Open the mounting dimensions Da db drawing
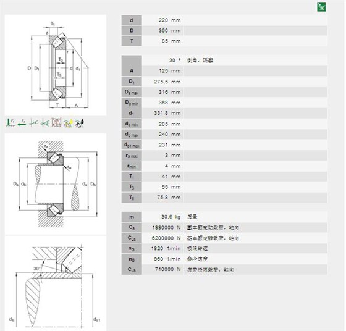 coord(56,184)
